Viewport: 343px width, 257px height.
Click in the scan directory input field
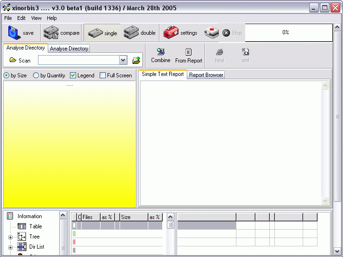(x=79, y=60)
